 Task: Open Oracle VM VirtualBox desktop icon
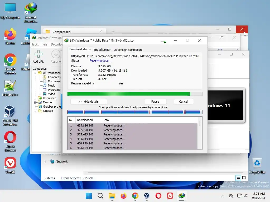[x=10, y=116]
